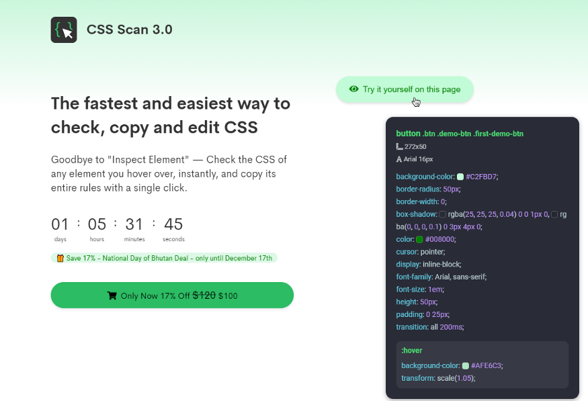Click the :hover section header
The height and width of the screenshot is (401, 588).
(x=412, y=351)
